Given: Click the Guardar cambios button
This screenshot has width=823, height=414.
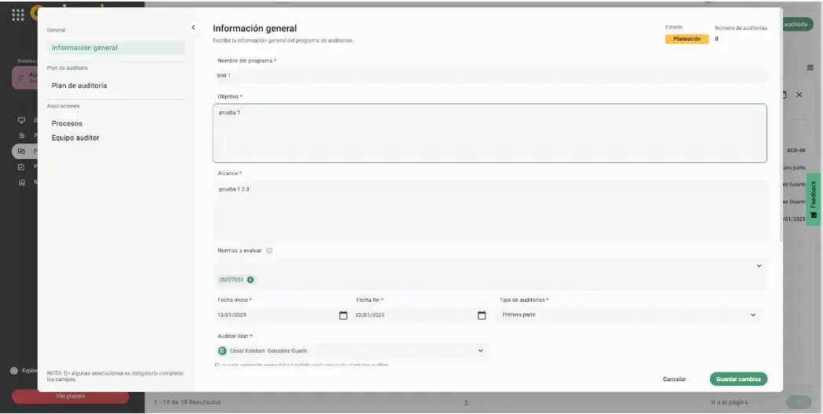Looking at the screenshot, I should coord(737,379).
